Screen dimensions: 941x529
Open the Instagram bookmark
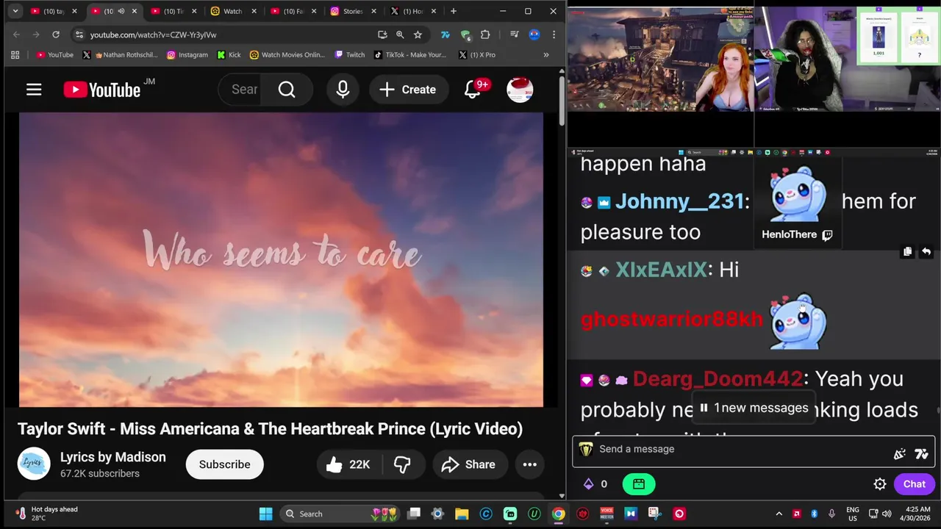187,54
